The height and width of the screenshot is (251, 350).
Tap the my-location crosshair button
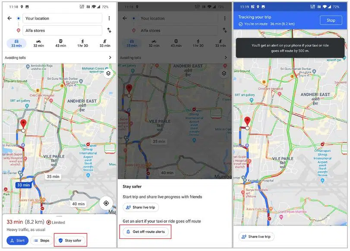coord(106,203)
